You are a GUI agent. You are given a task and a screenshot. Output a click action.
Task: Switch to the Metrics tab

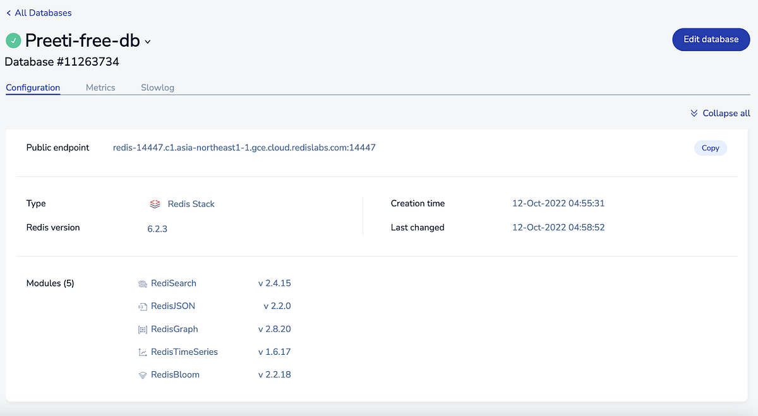tap(100, 88)
